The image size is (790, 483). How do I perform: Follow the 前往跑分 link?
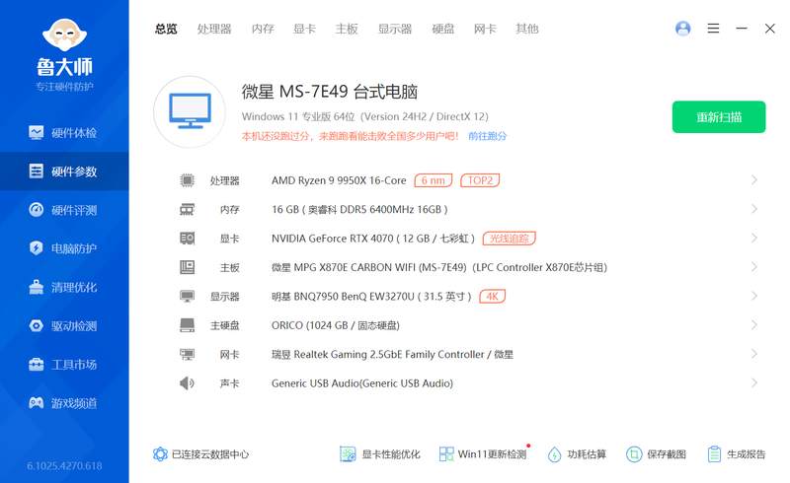[488, 136]
